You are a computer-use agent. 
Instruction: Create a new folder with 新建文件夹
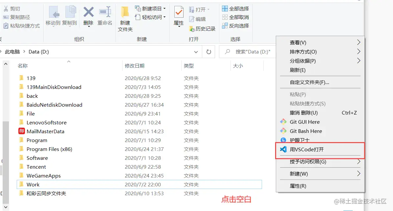point(125,19)
